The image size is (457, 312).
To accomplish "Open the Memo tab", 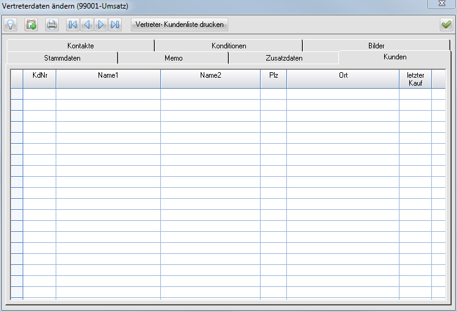I will (x=173, y=58).
